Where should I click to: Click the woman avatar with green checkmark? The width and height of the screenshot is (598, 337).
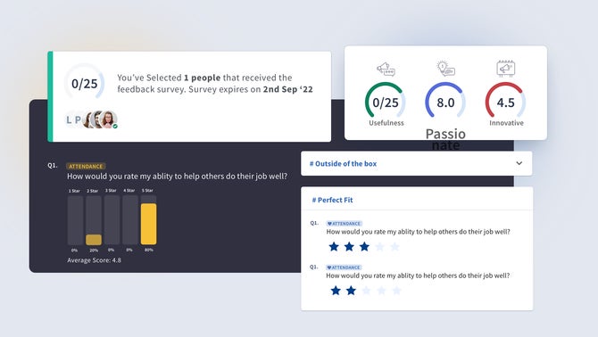click(x=109, y=119)
